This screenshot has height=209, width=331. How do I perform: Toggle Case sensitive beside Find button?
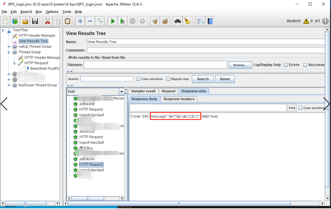coord(300,108)
